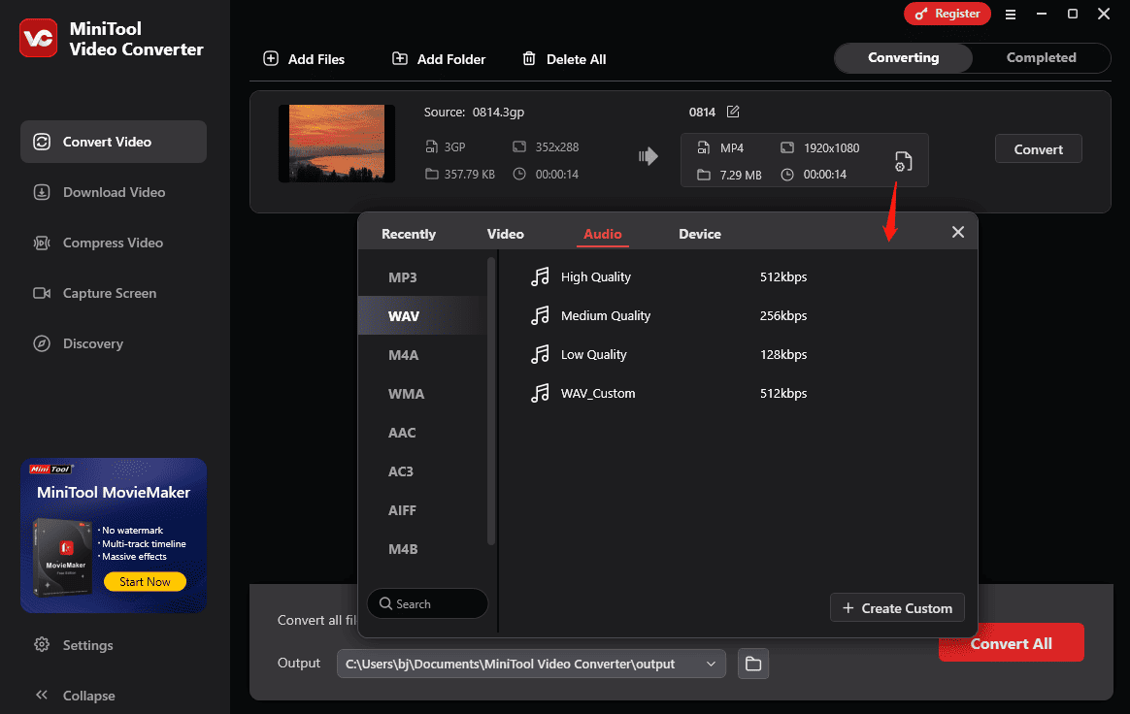This screenshot has height=714, width=1130.
Task: Select M4B format
Action: 422,549
